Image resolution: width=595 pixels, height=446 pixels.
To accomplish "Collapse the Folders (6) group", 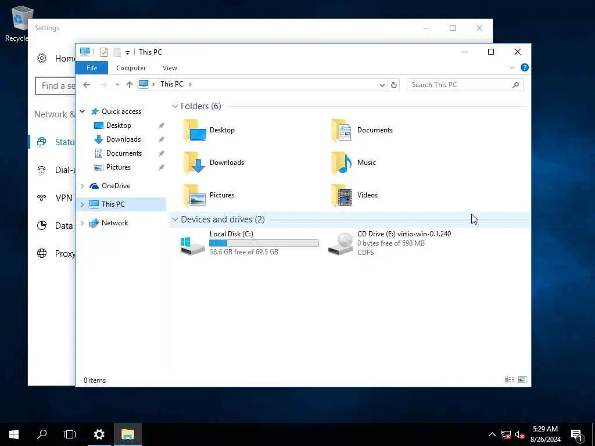I will click(x=175, y=106).
